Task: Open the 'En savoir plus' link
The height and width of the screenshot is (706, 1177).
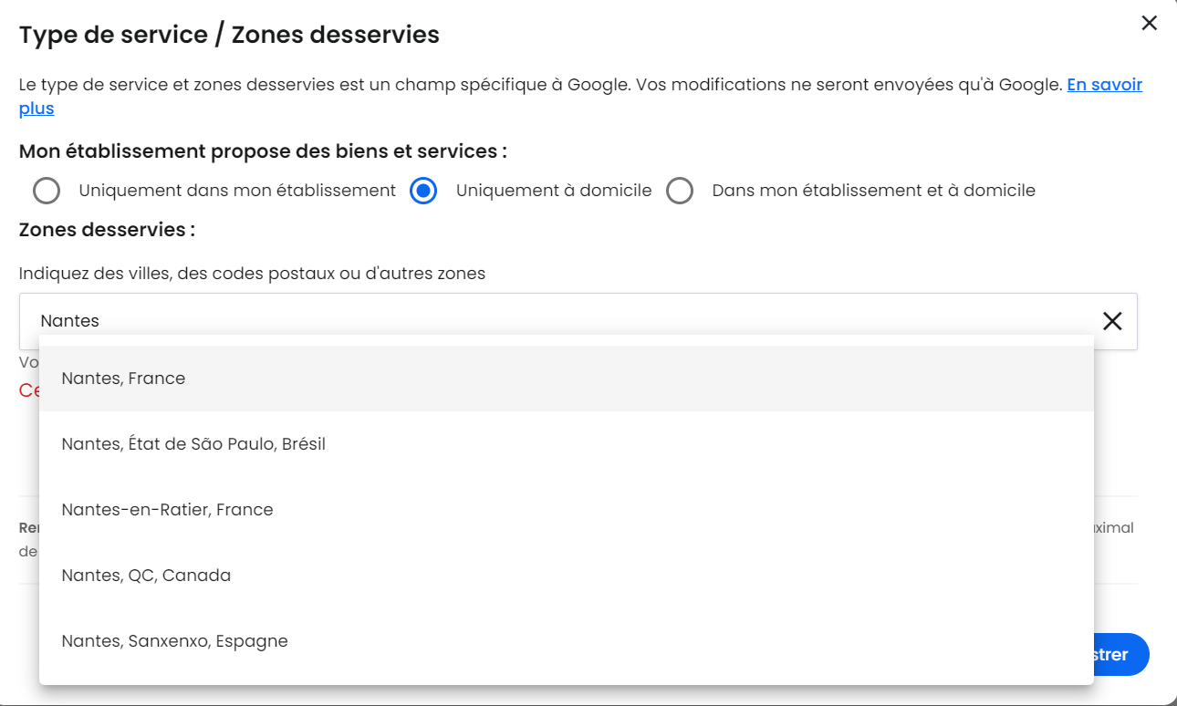Action: 1104,85
